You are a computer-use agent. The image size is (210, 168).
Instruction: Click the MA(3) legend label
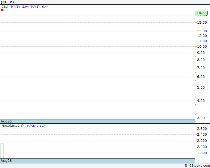35,7
